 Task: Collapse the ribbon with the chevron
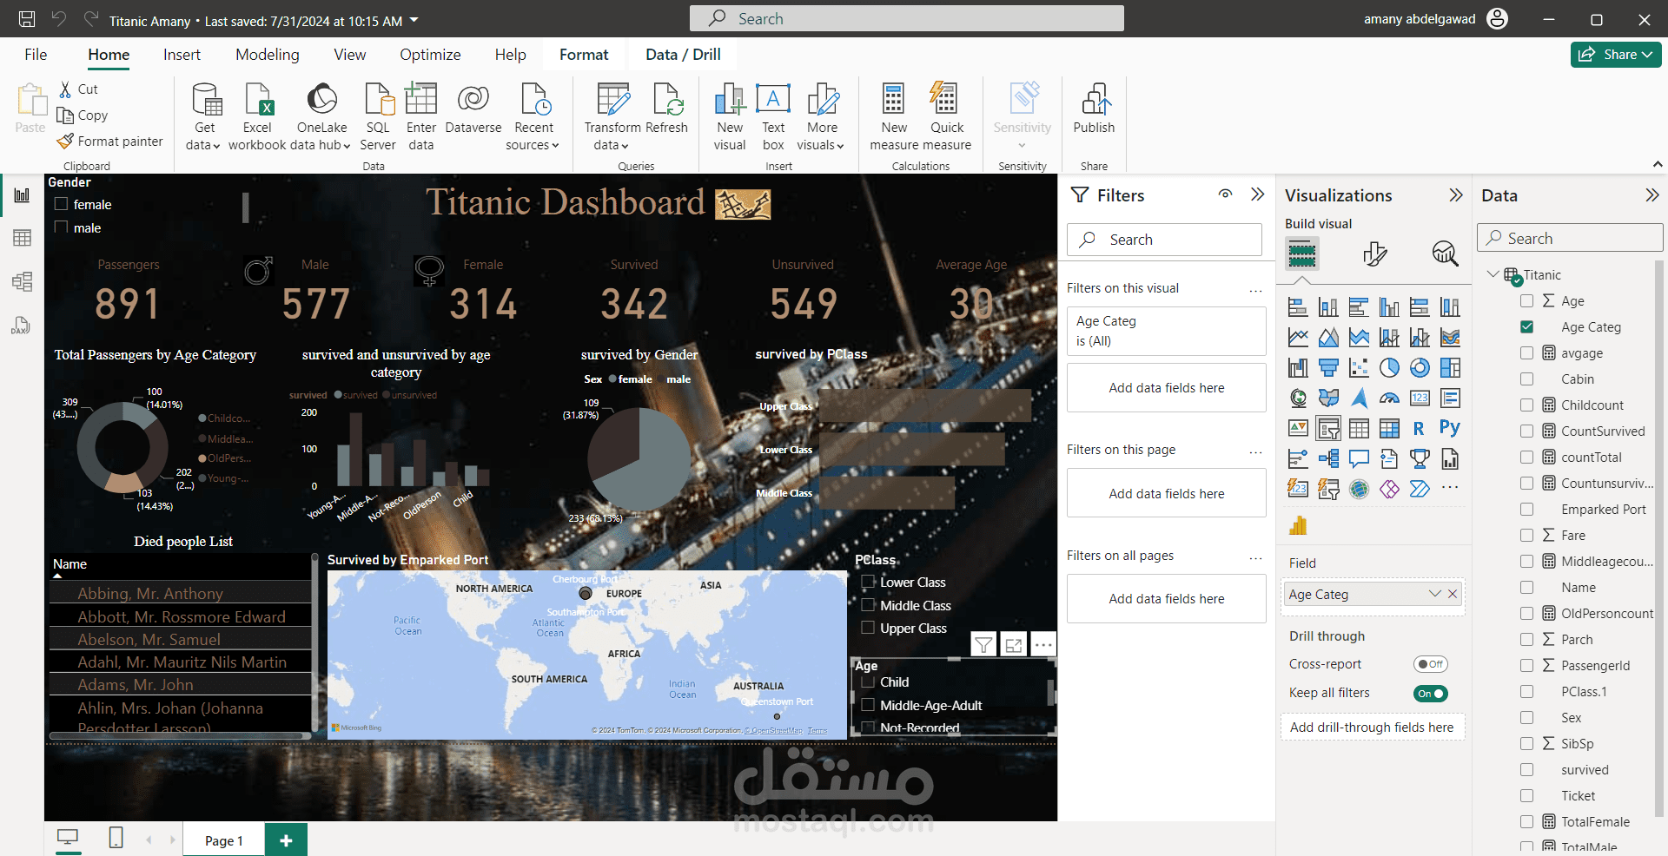pos(1657,164)
